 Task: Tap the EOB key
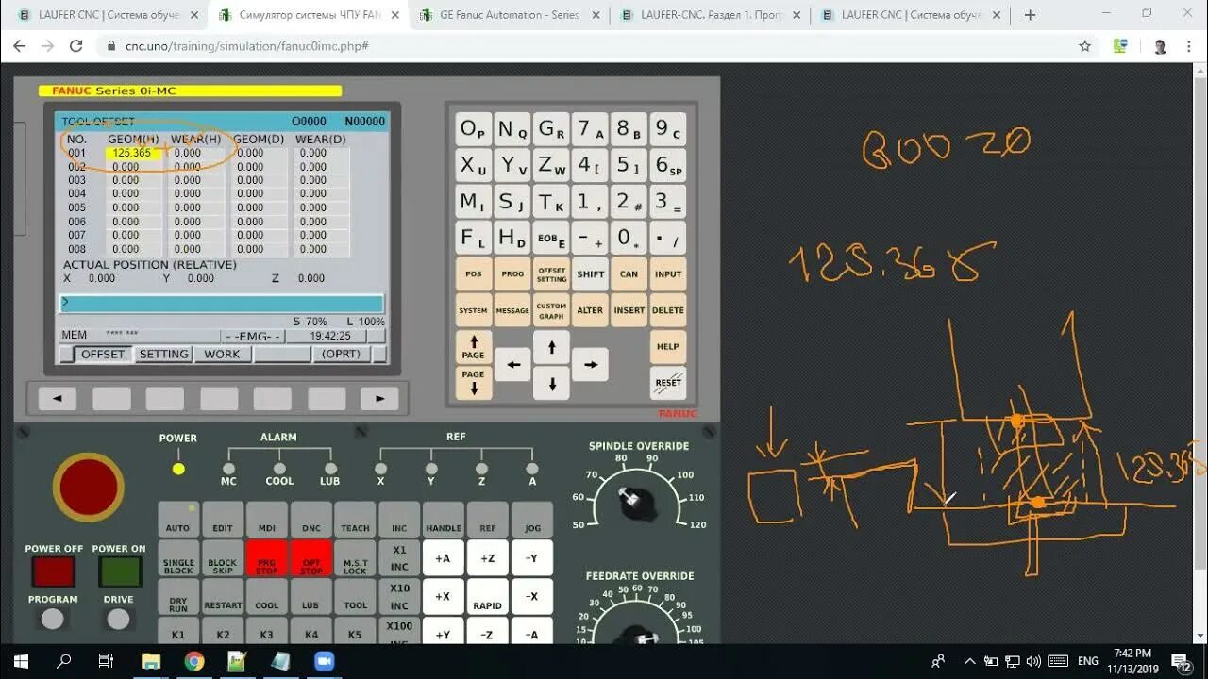[x=551, y=239]
